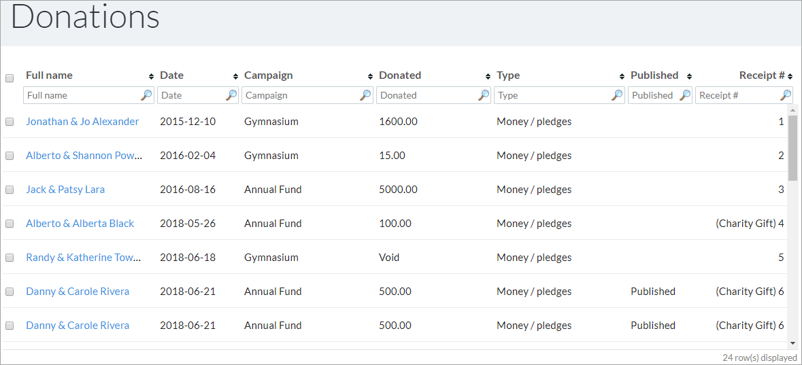Screen dimensions: 802x365
Task: Click the search icon in Donated filter
Action: click(484, 95)
